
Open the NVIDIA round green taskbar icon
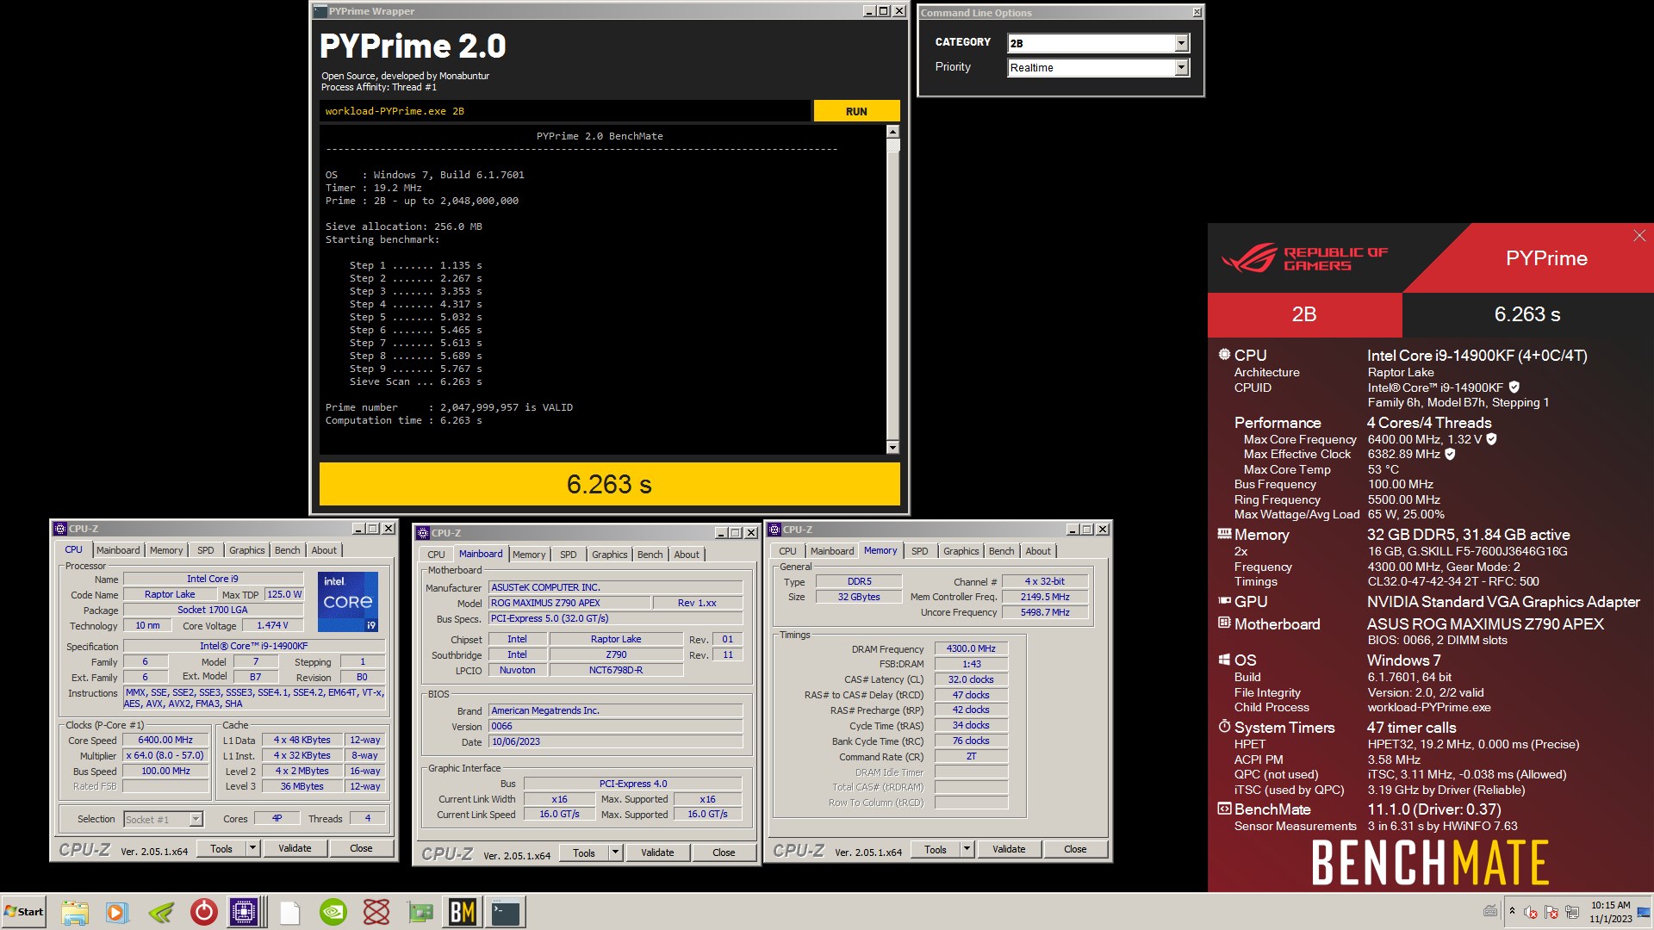click(x=333, y=912)
